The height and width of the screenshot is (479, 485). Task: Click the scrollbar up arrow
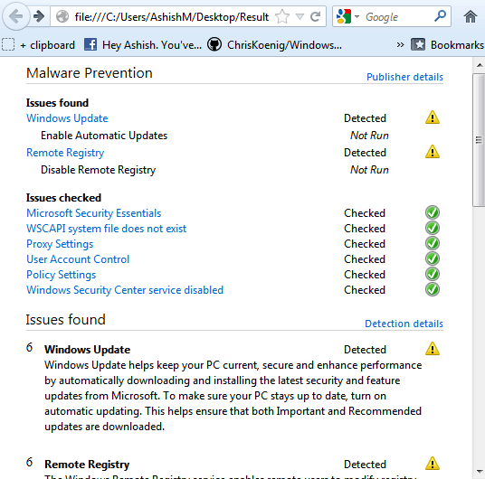480,65
